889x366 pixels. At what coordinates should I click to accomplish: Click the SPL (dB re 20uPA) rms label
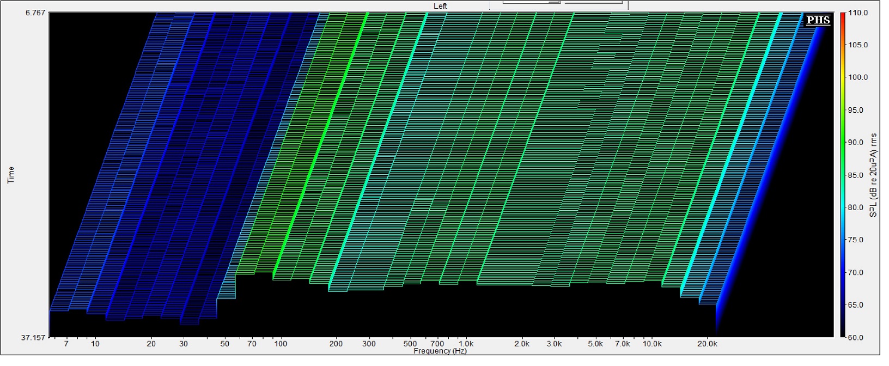[x=873, y=175]
